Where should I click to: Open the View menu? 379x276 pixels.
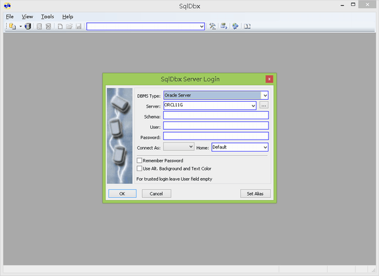[27, 16]
